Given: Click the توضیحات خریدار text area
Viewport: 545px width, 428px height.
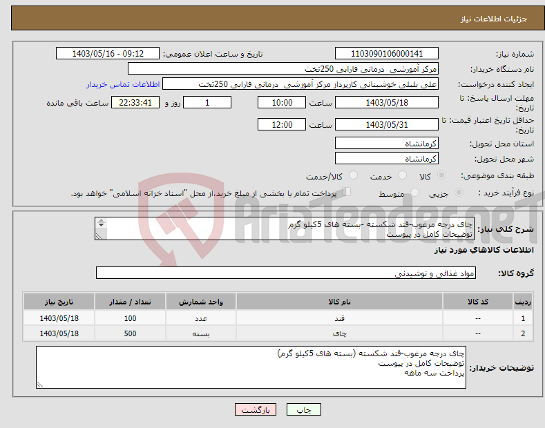Looking at the screenshot, I should click(251, 367).
